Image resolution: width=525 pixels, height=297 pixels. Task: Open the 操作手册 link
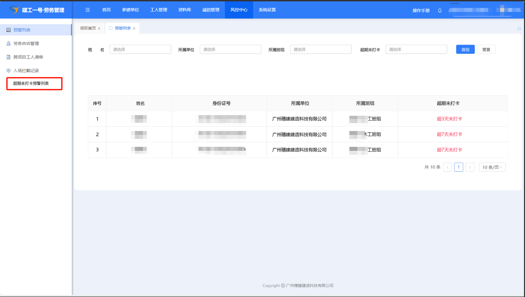point(421,11)
